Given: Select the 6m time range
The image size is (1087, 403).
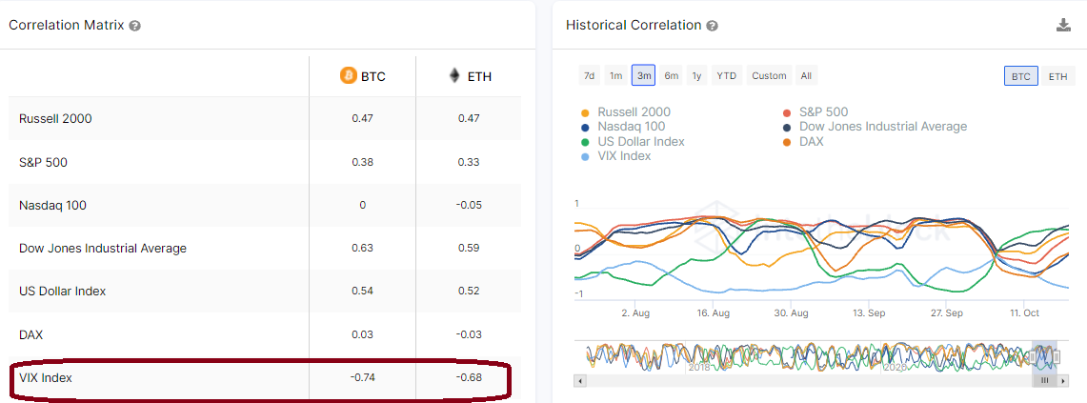Looking at the screenshot, I should 671,75.
